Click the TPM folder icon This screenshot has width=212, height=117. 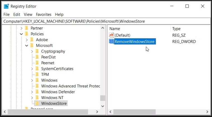pyautogui.click(x=37, y=74)
